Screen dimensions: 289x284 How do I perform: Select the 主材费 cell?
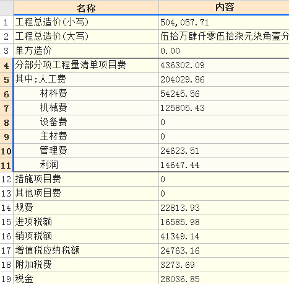pos(86,136)
